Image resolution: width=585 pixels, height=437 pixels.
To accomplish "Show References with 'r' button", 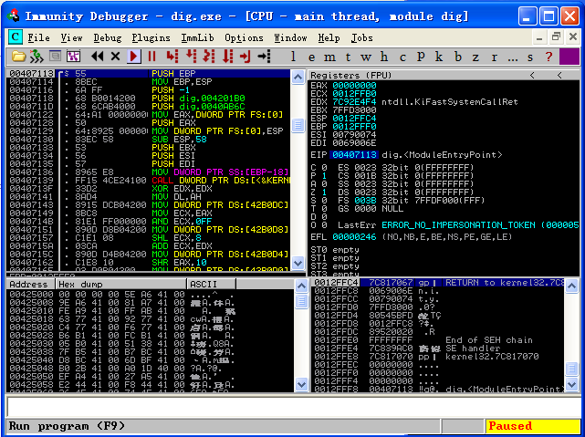I will click(x=494, y=57).
